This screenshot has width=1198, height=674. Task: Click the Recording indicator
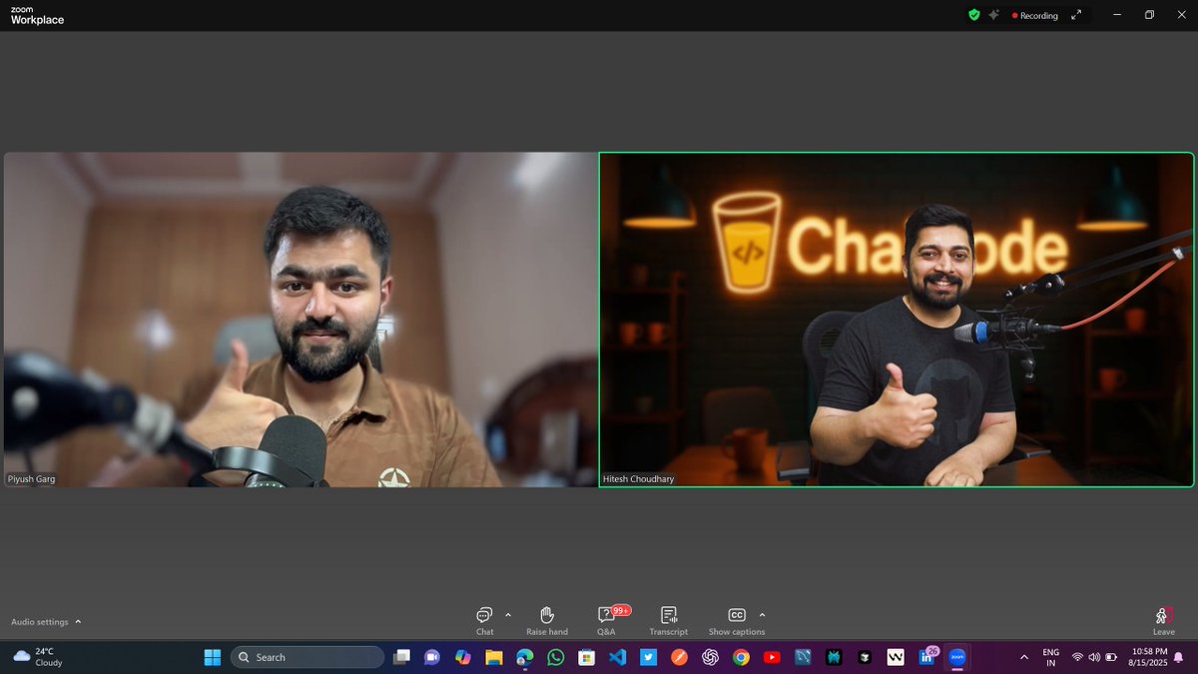[1035, 15]
